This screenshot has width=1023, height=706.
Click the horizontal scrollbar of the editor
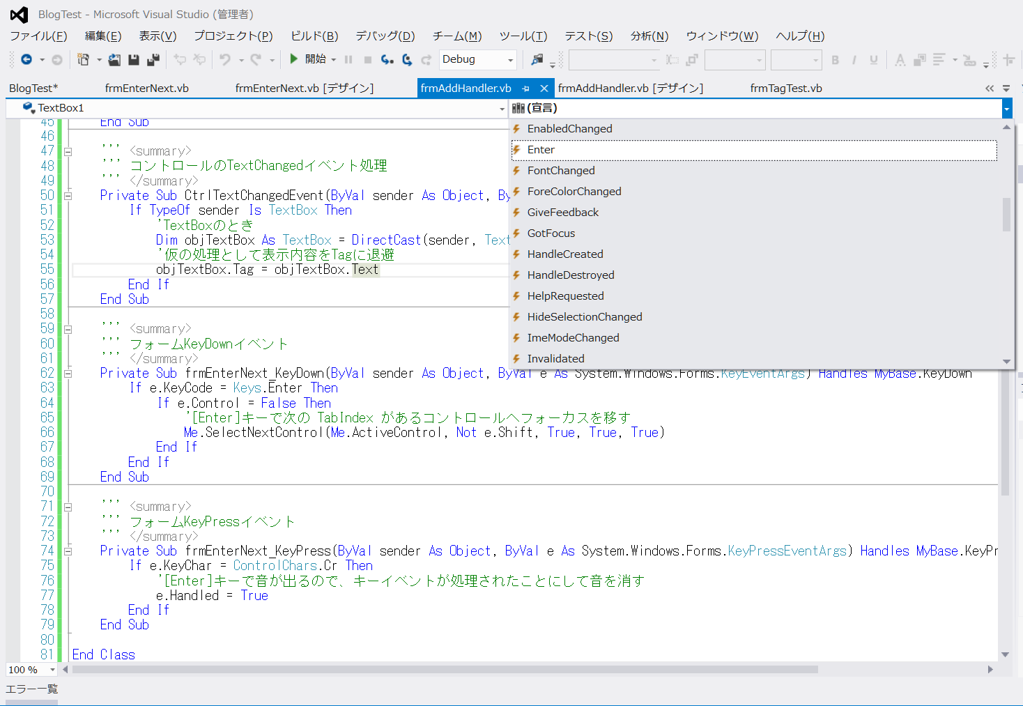pyautogui.click(x=446, y=670)
